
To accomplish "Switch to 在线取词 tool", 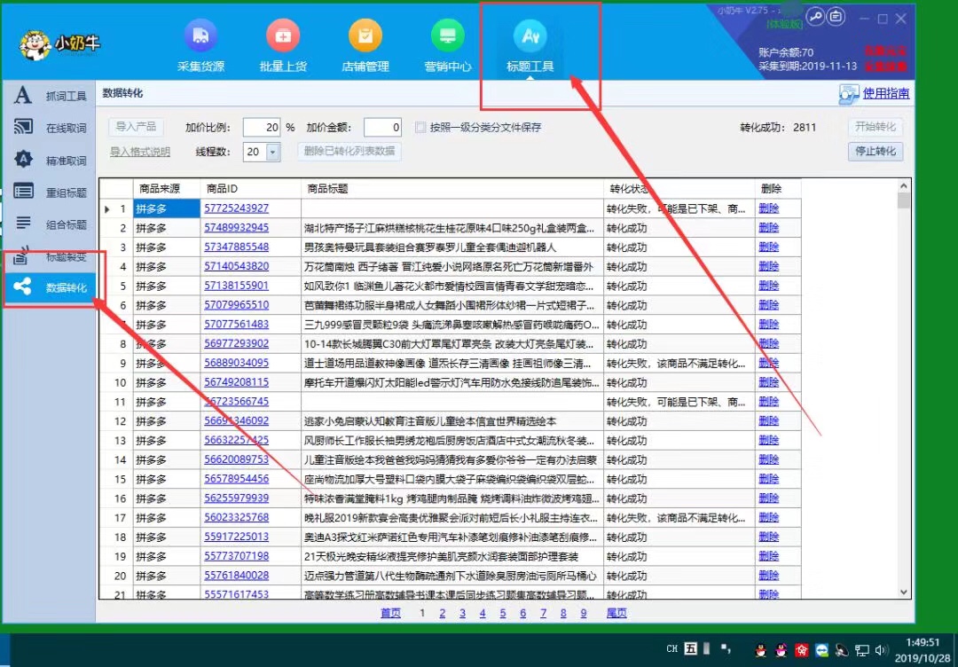I will click(50, 128).
